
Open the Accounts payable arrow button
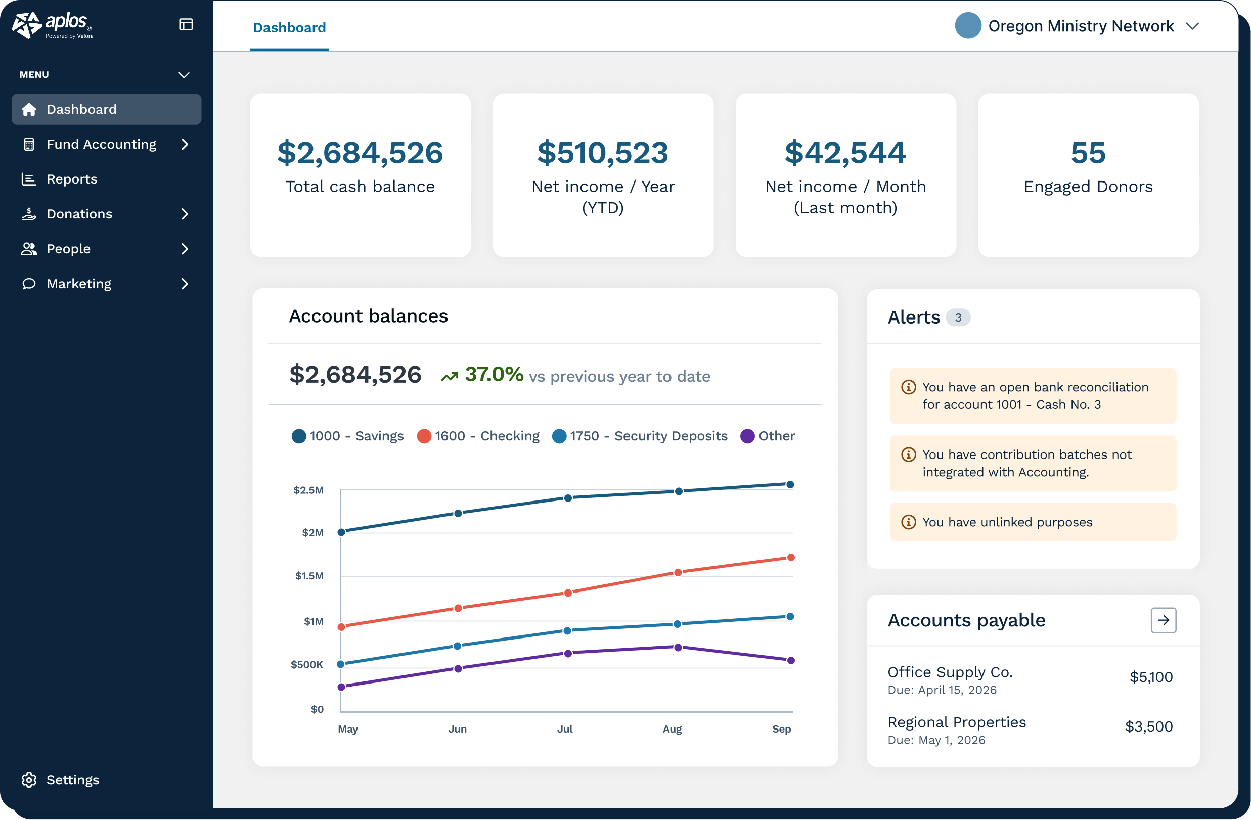click(1163, 620)
